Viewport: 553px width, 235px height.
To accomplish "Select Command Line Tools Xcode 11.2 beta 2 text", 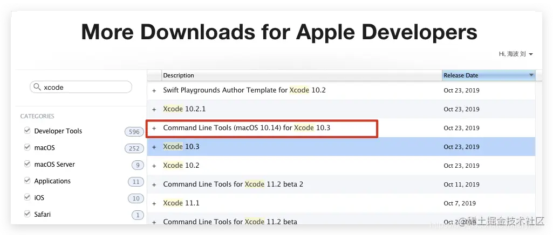I will point(233,184).
